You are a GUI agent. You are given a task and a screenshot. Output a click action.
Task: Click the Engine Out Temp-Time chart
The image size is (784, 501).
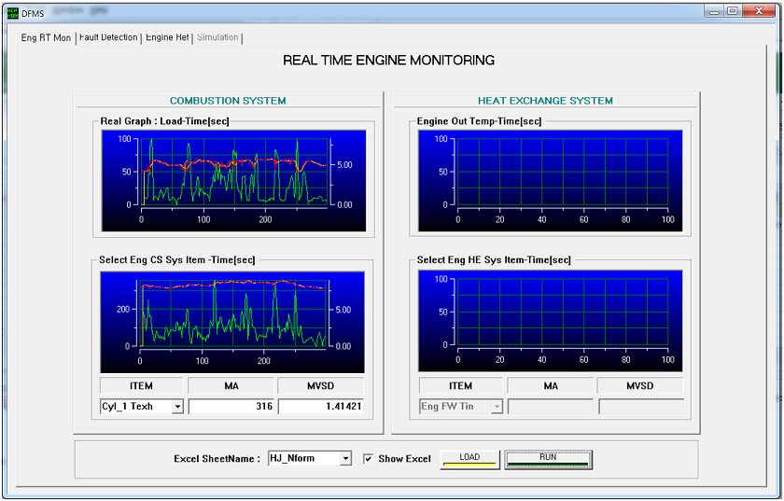pos(550,180)
